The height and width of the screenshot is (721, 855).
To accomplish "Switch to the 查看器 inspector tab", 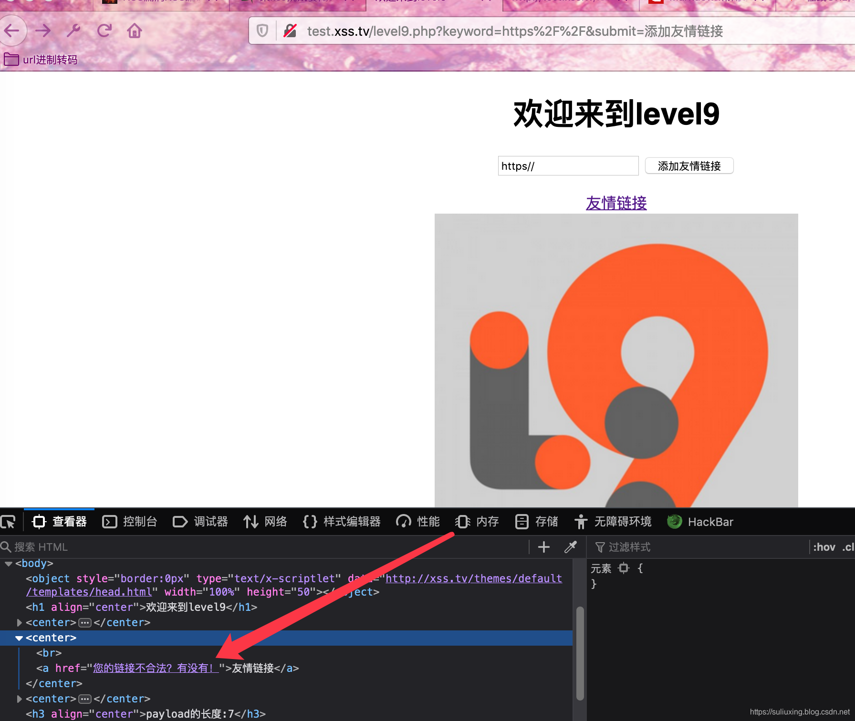I will coord(60,522).
